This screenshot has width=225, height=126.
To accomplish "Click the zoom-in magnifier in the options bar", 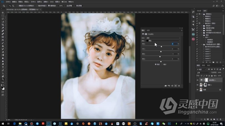I will click(10, 6).
